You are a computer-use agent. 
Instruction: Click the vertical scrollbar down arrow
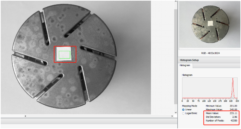coord(176,113)
